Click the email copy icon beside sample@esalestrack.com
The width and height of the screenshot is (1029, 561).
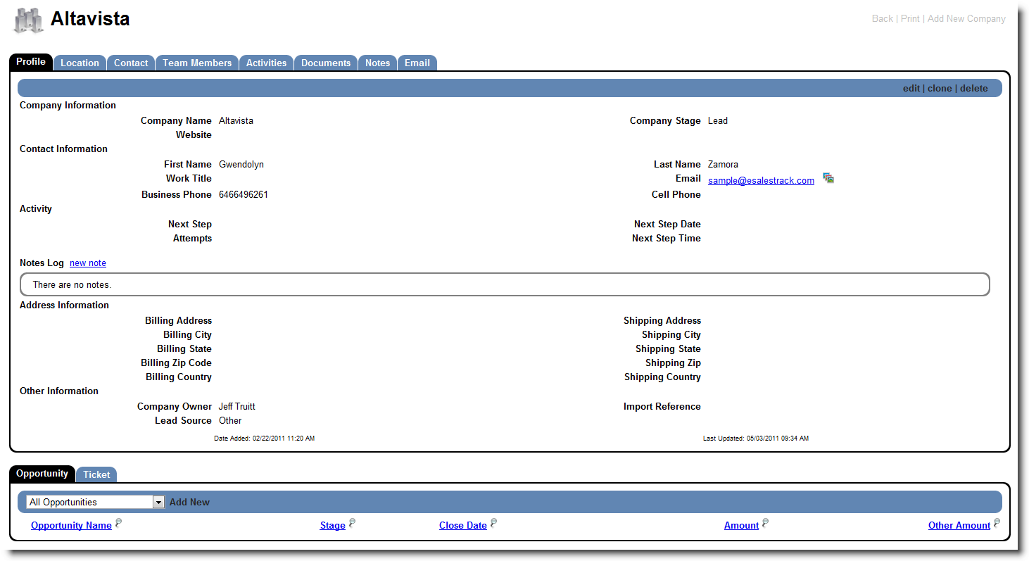click(828, 179)
